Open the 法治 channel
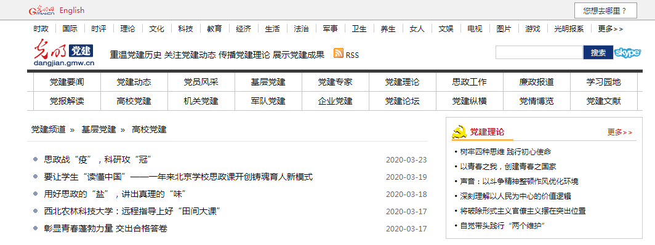 point(301,29)
